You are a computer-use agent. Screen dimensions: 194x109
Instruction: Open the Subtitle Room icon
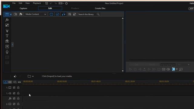(7, 63)
